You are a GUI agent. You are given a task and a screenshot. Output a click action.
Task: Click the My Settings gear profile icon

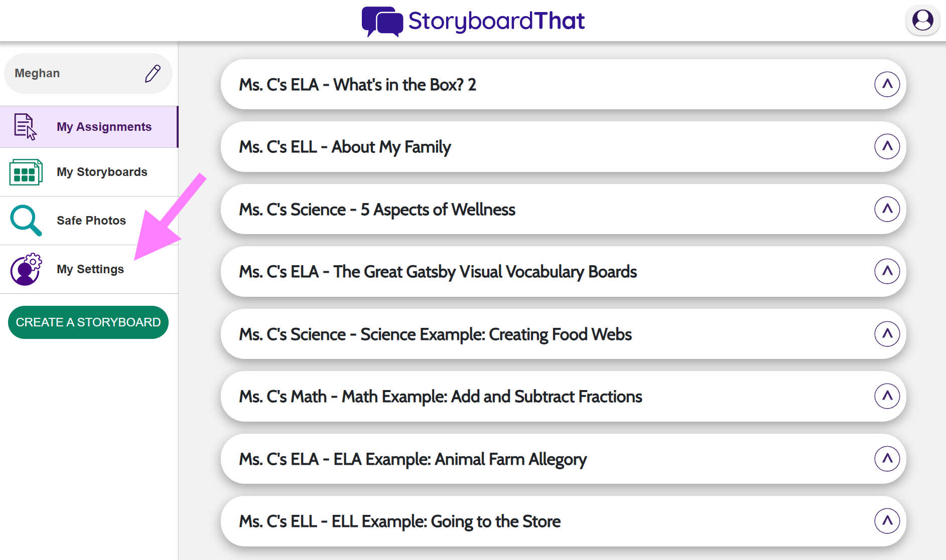click(x=25, y=269)
